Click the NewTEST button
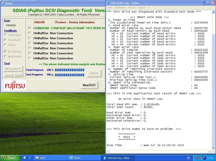The height and width of the screenshot is (161, 216). (89, 85)
